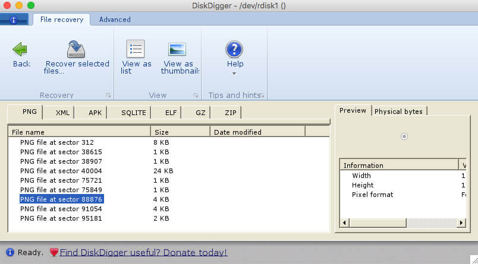Switch to the Physical bytes tab

[398, 112]
